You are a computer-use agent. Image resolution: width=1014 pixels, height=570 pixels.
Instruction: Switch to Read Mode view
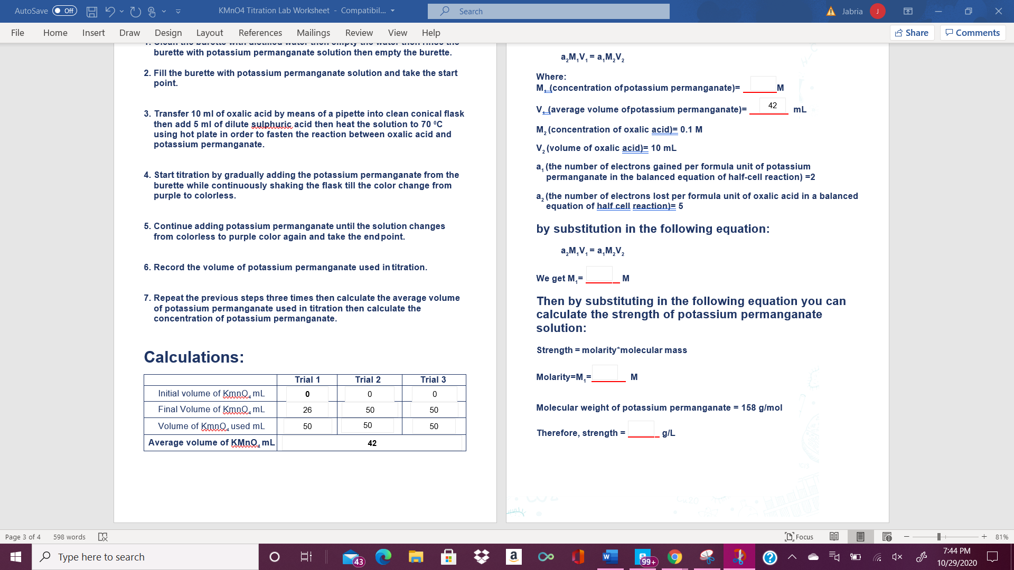point(834,537)
